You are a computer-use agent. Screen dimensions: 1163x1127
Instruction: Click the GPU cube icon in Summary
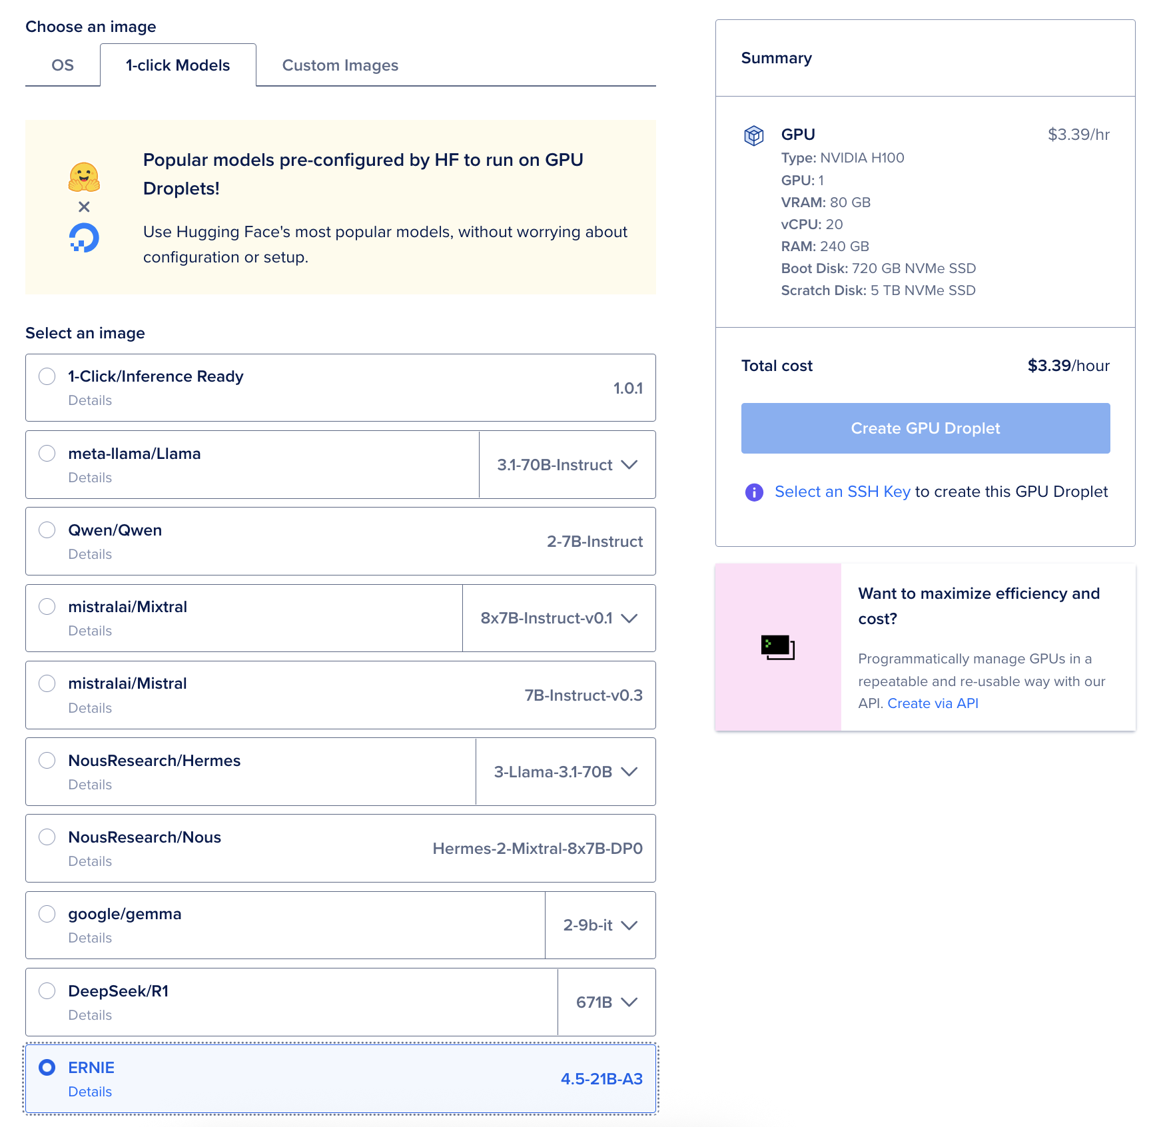pos(753,135)
